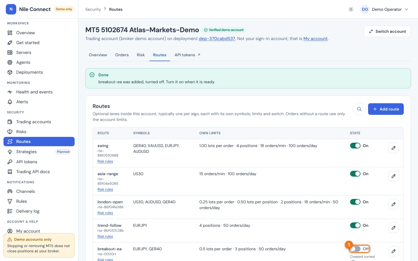Open Risks in the sidebar

39,132
